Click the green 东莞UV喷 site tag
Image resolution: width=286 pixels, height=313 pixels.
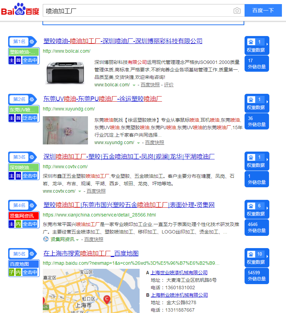coord(24,110)
